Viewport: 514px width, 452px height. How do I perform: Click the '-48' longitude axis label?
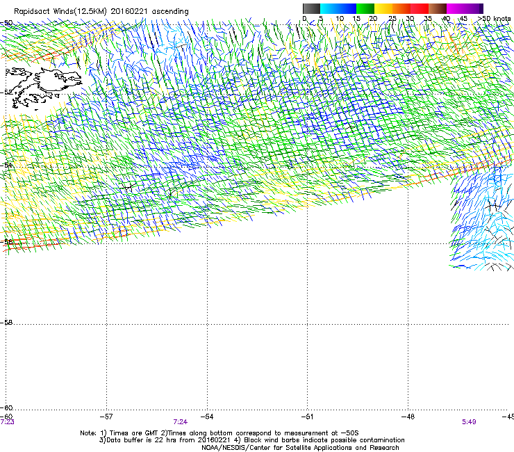tap(408, 417)
